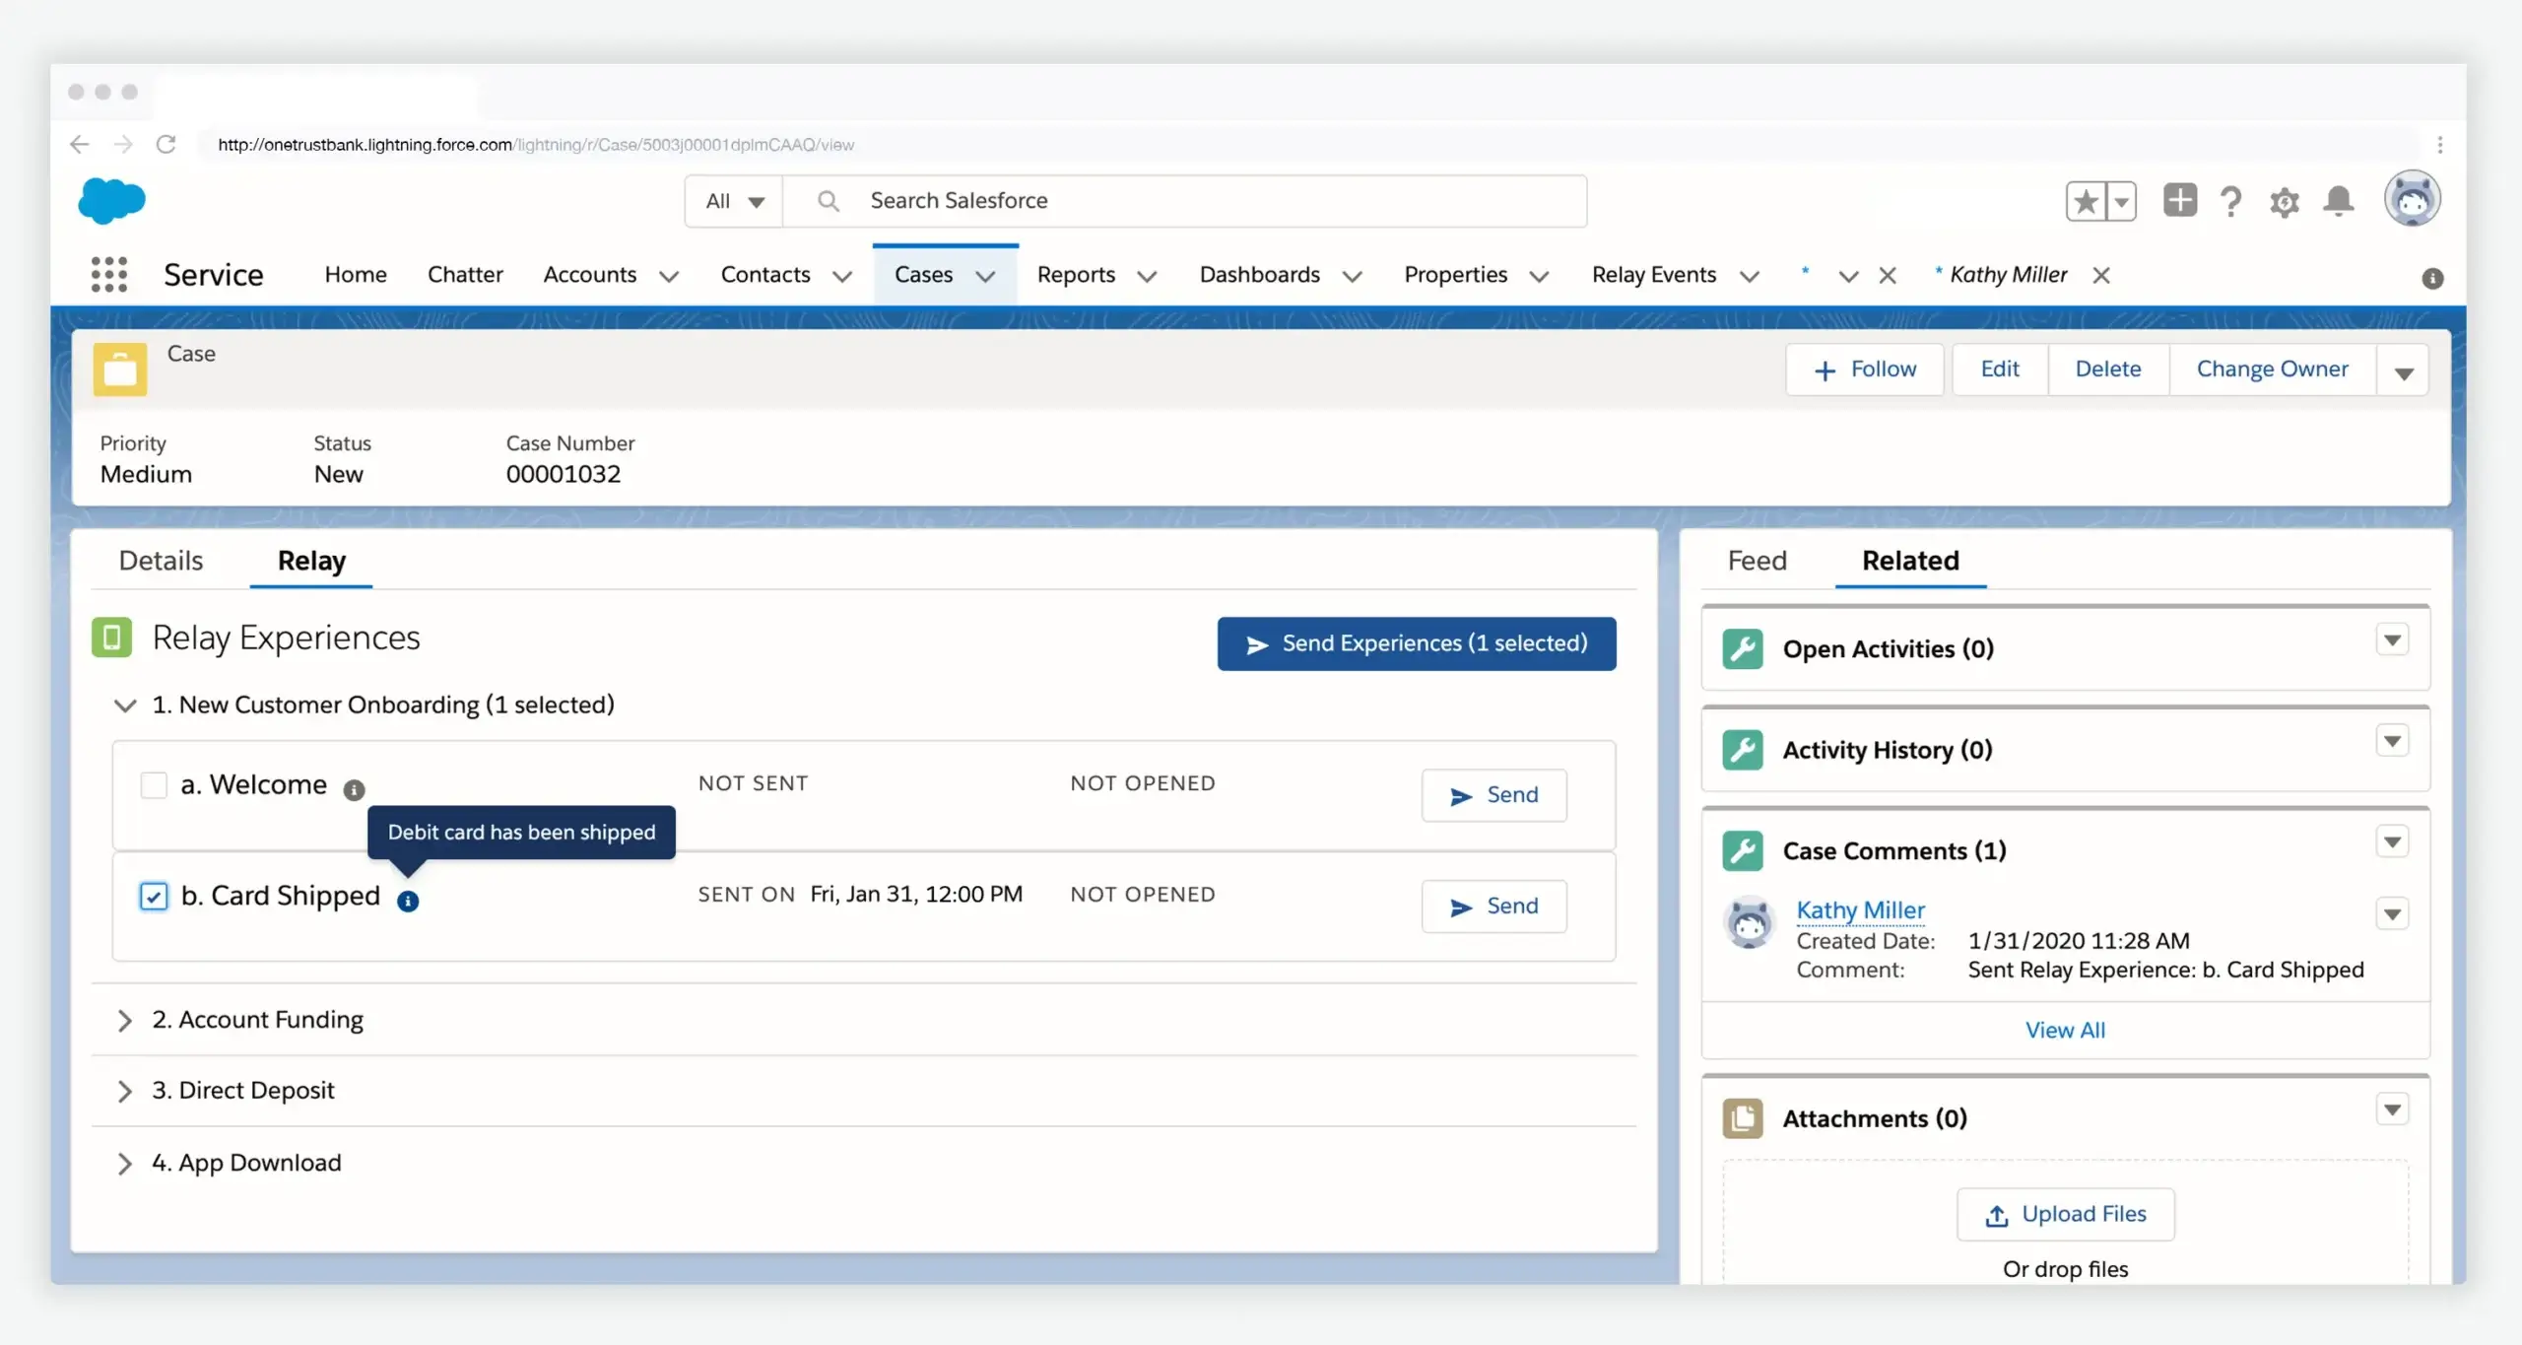Open the Open Activities dropdown menu
The height and width of the screenshot is (1345, 2522).
2392,640
